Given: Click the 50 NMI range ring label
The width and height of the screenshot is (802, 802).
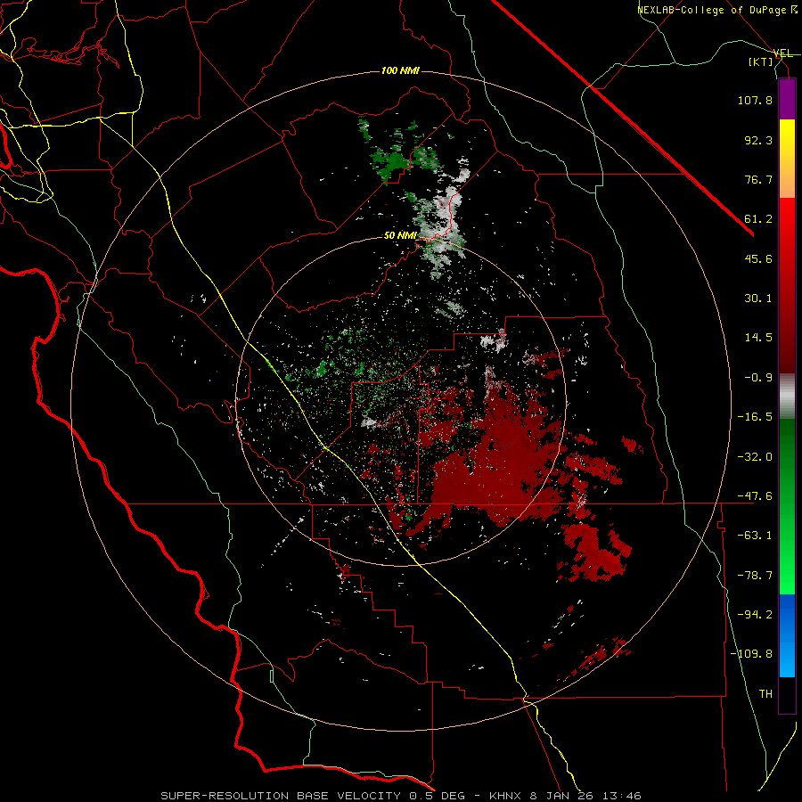Looking at the screenshot, I should [x=400, y=236].
